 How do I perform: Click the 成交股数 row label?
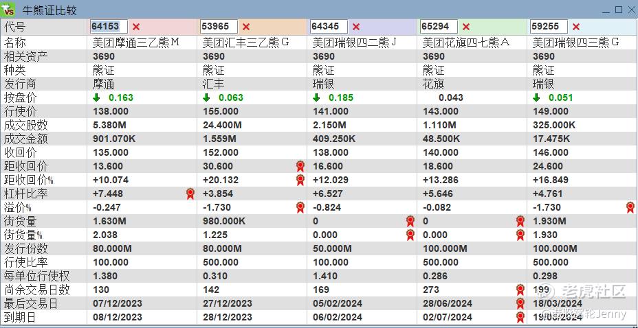point(25,125)
